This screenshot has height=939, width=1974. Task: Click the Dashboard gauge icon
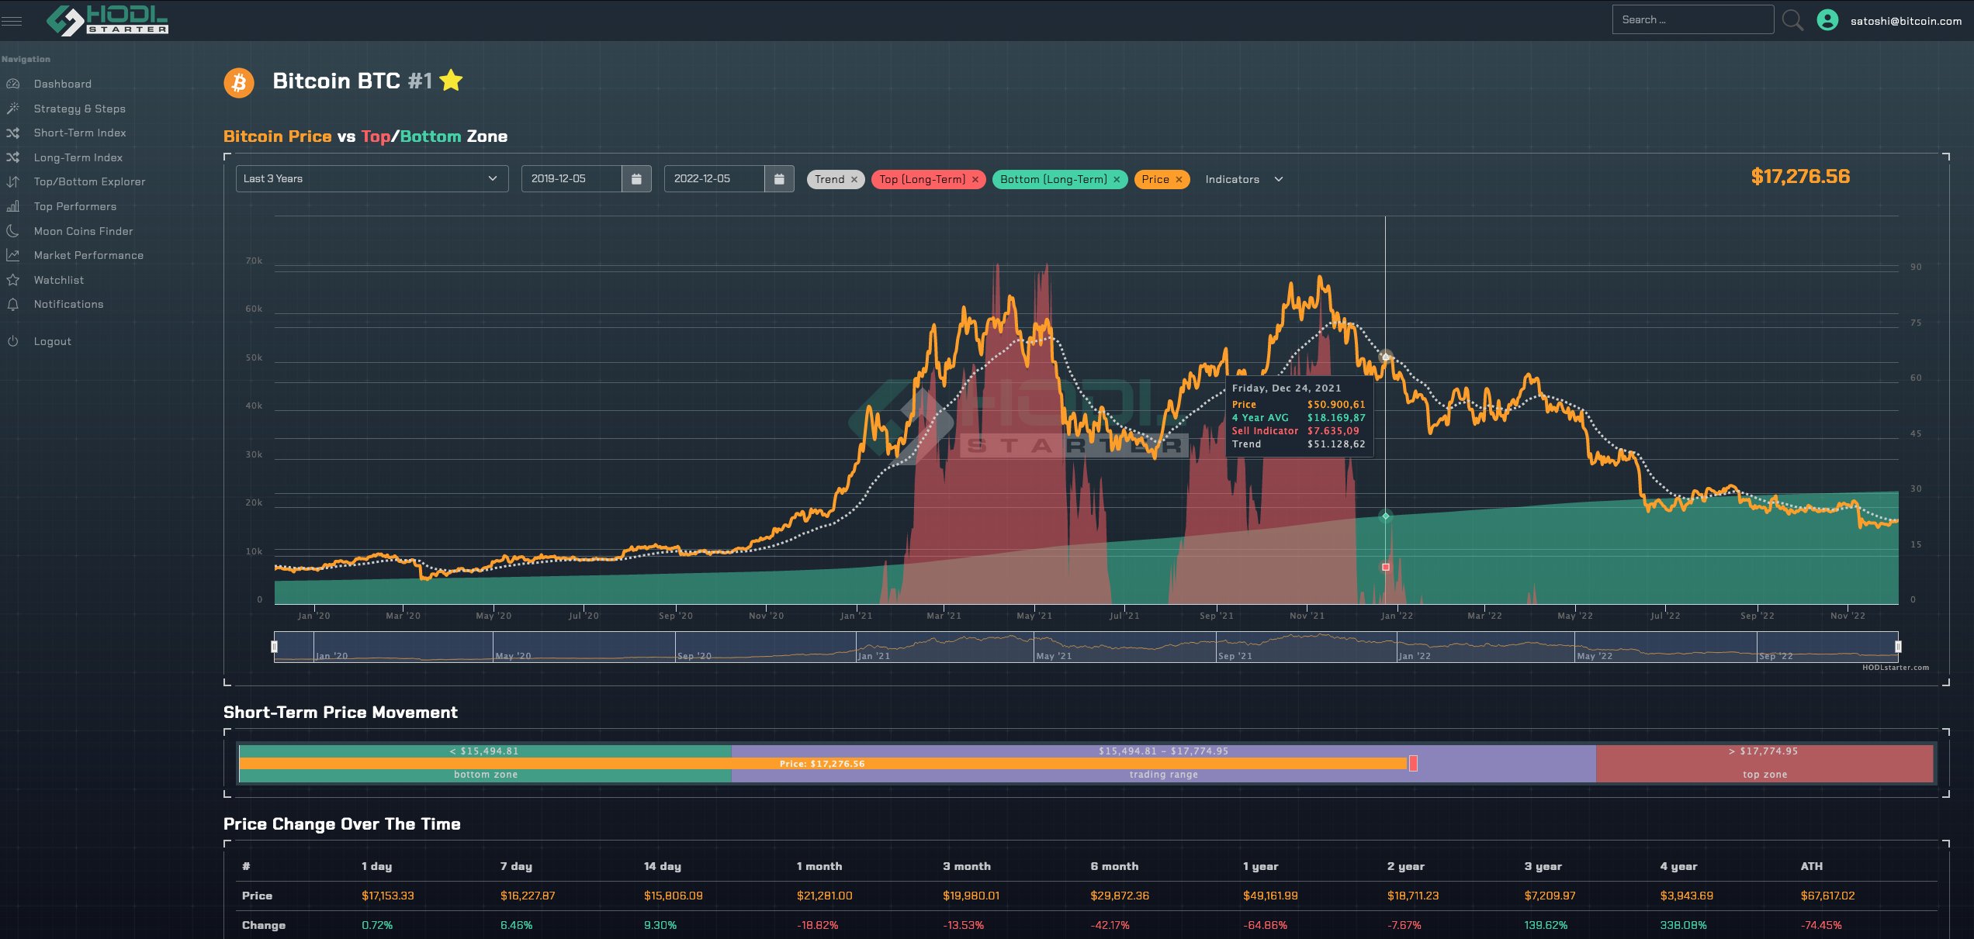(13, 84)
